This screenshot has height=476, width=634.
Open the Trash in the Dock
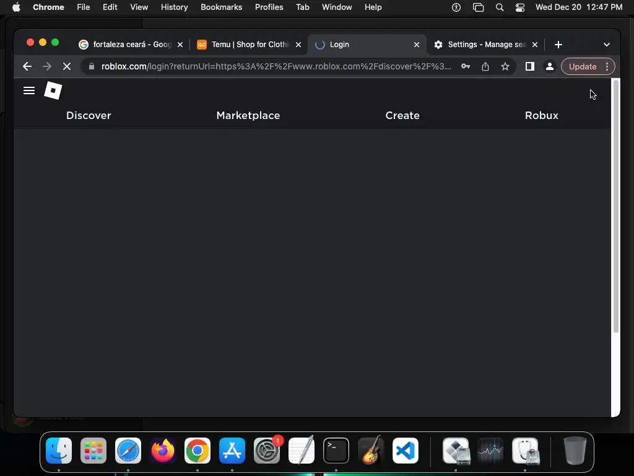click(x=575, y=451)
